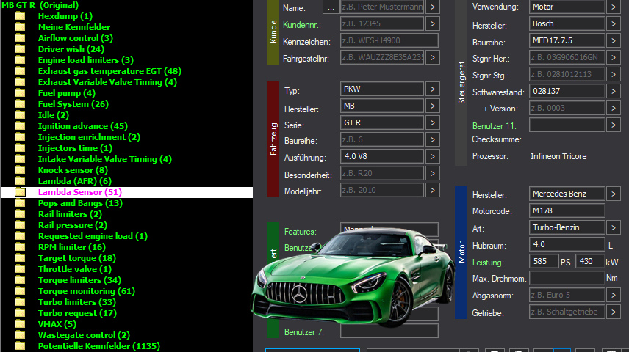This screenshot has height=352, width=629.
Task: Open Engine load limiters (3)
Action: tap(85, 60)
